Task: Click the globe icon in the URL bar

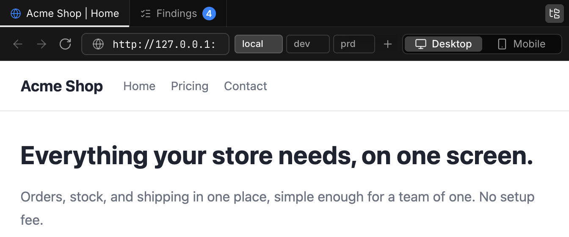Action: pos(98,44)
